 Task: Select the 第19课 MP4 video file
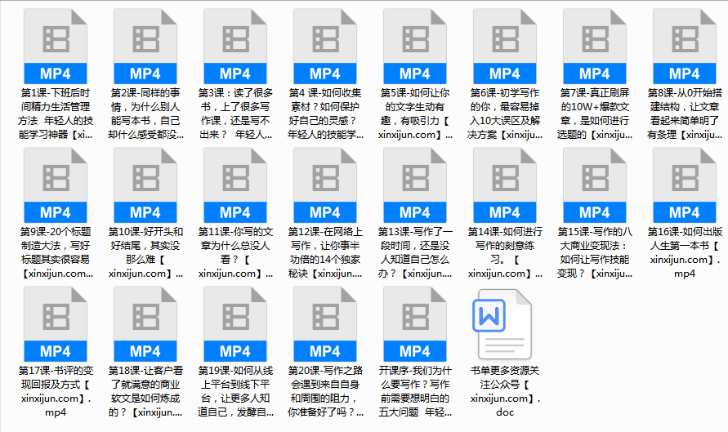tap(235, 324)
